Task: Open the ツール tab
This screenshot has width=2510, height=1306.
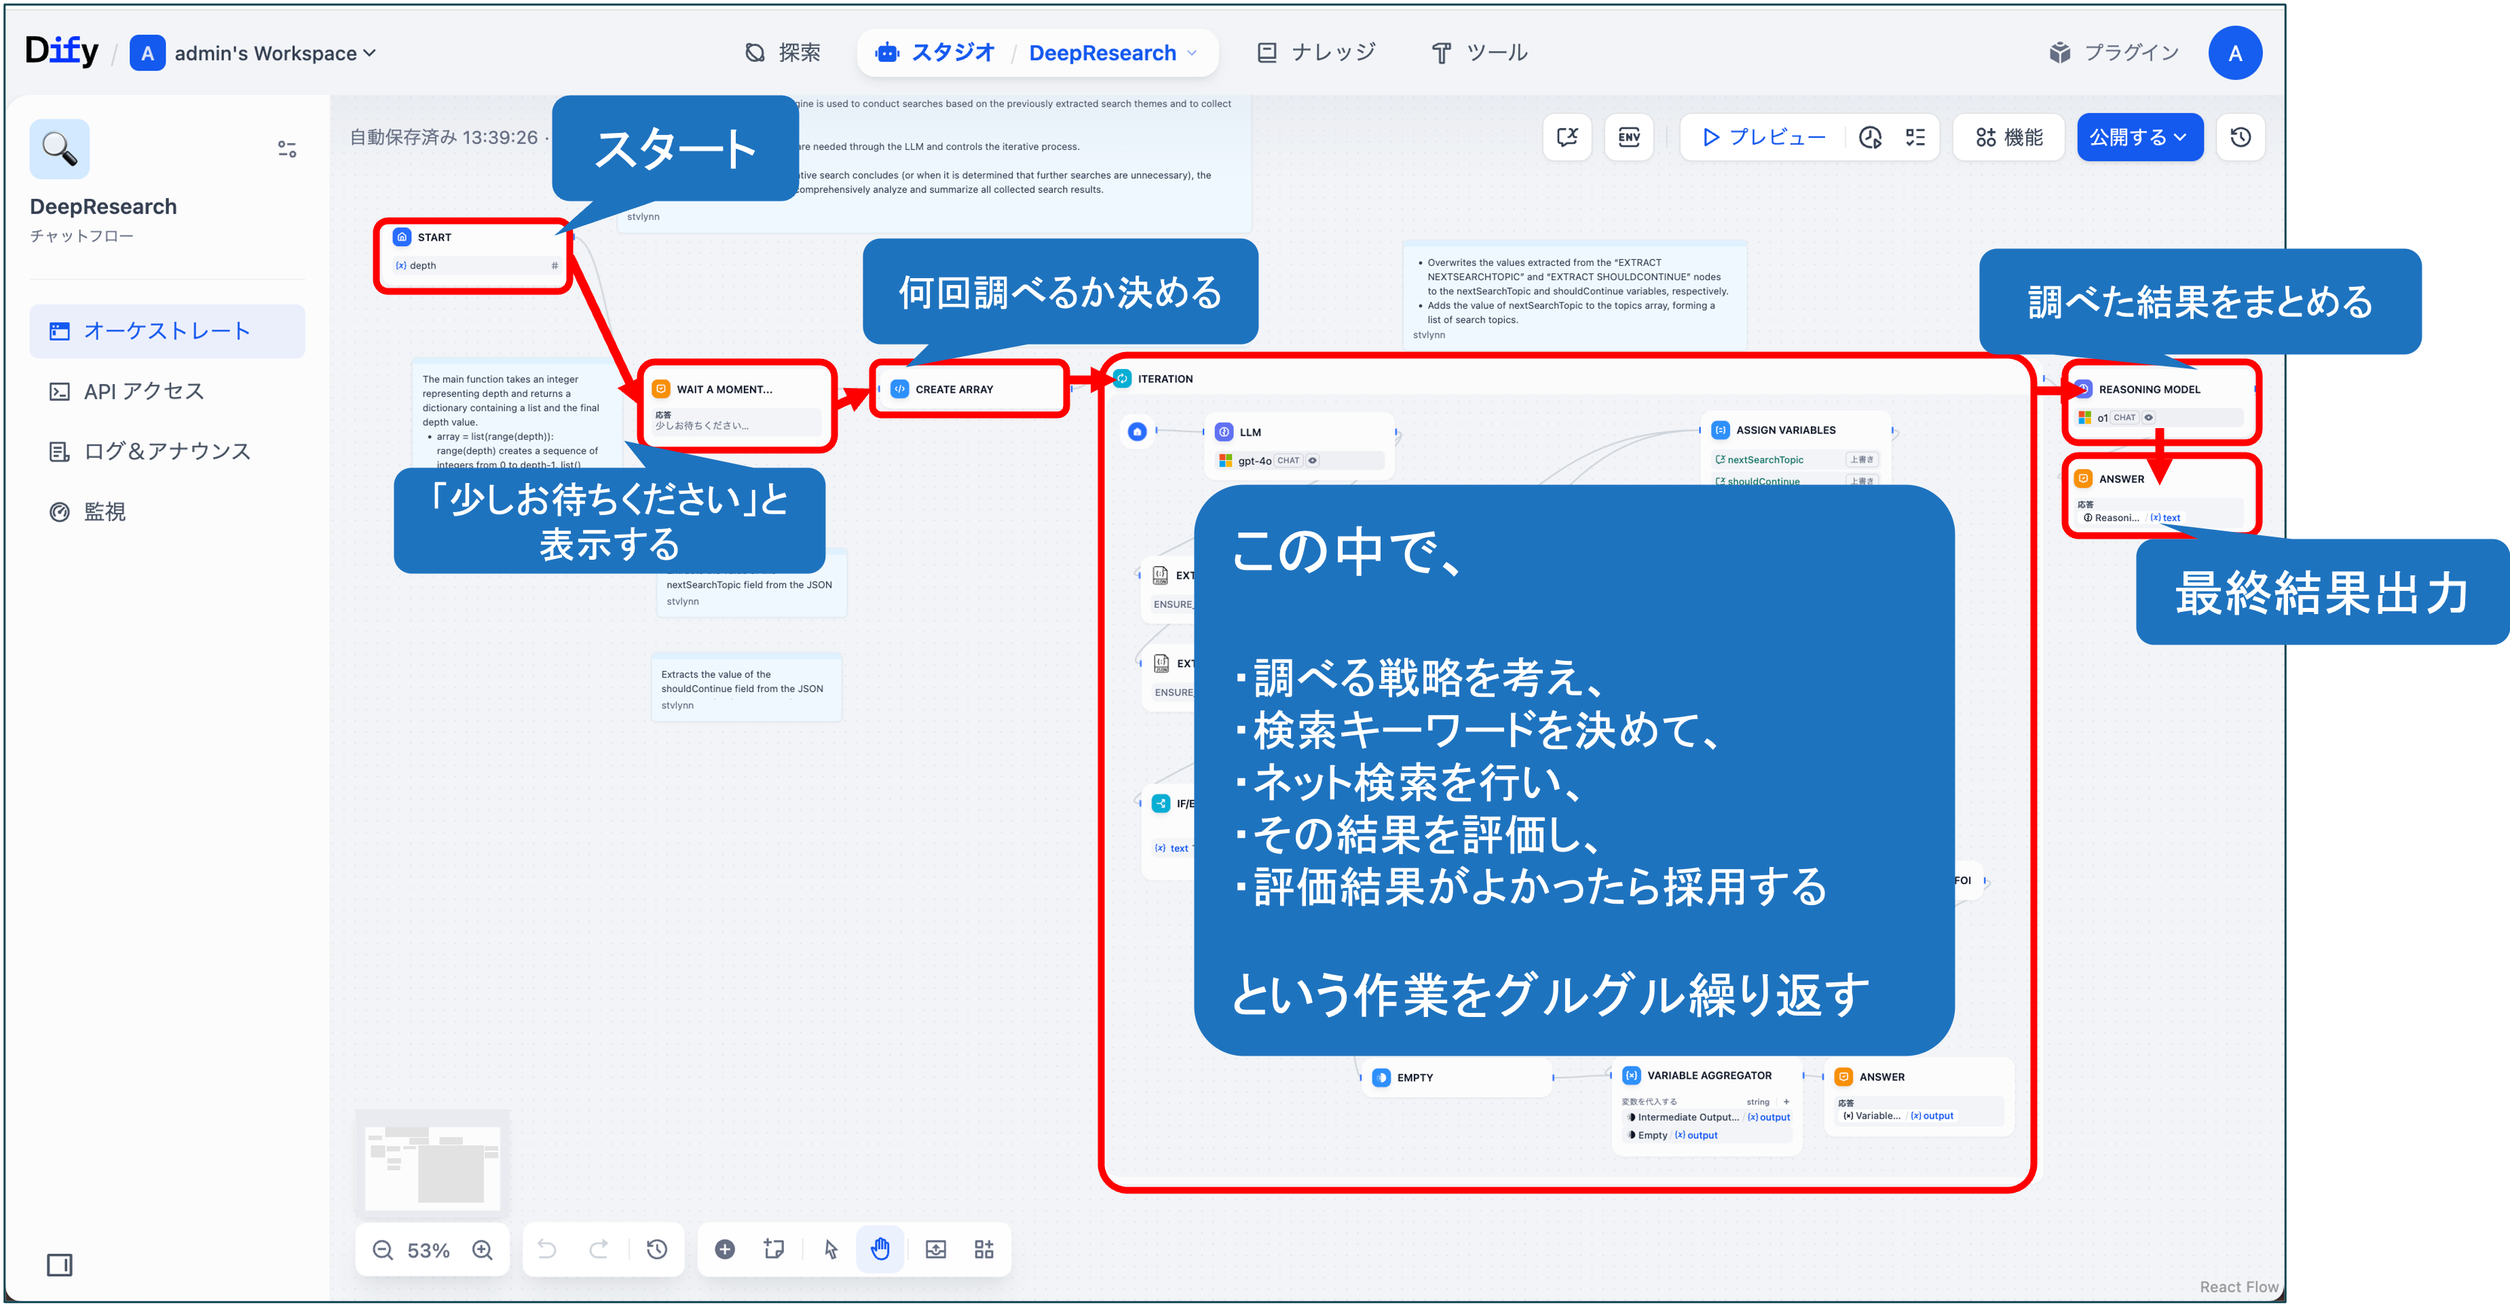Action: click(x=1479, y=53)
